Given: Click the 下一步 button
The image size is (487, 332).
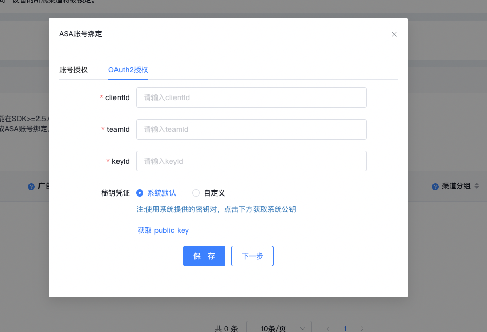Looking at the screenshot, I should pos(252,256).
